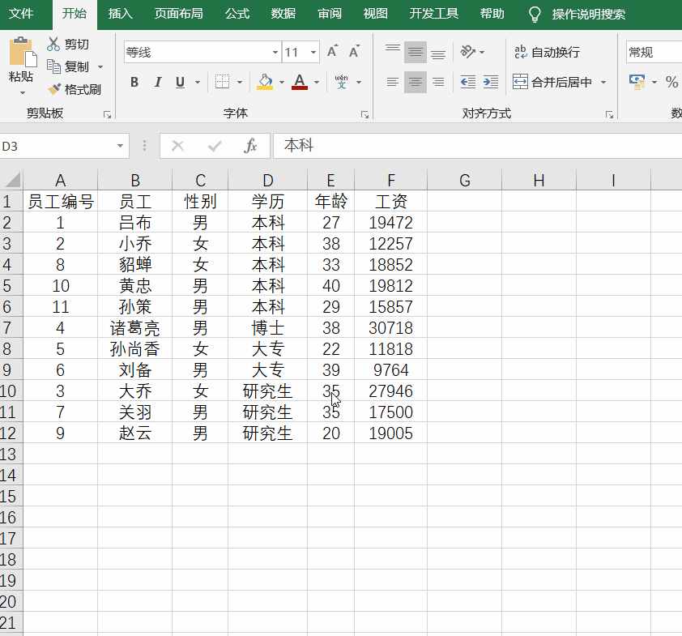Apply borders using the border icon
The height and width of the screenshot is (636, 682).
click(222, 82)
